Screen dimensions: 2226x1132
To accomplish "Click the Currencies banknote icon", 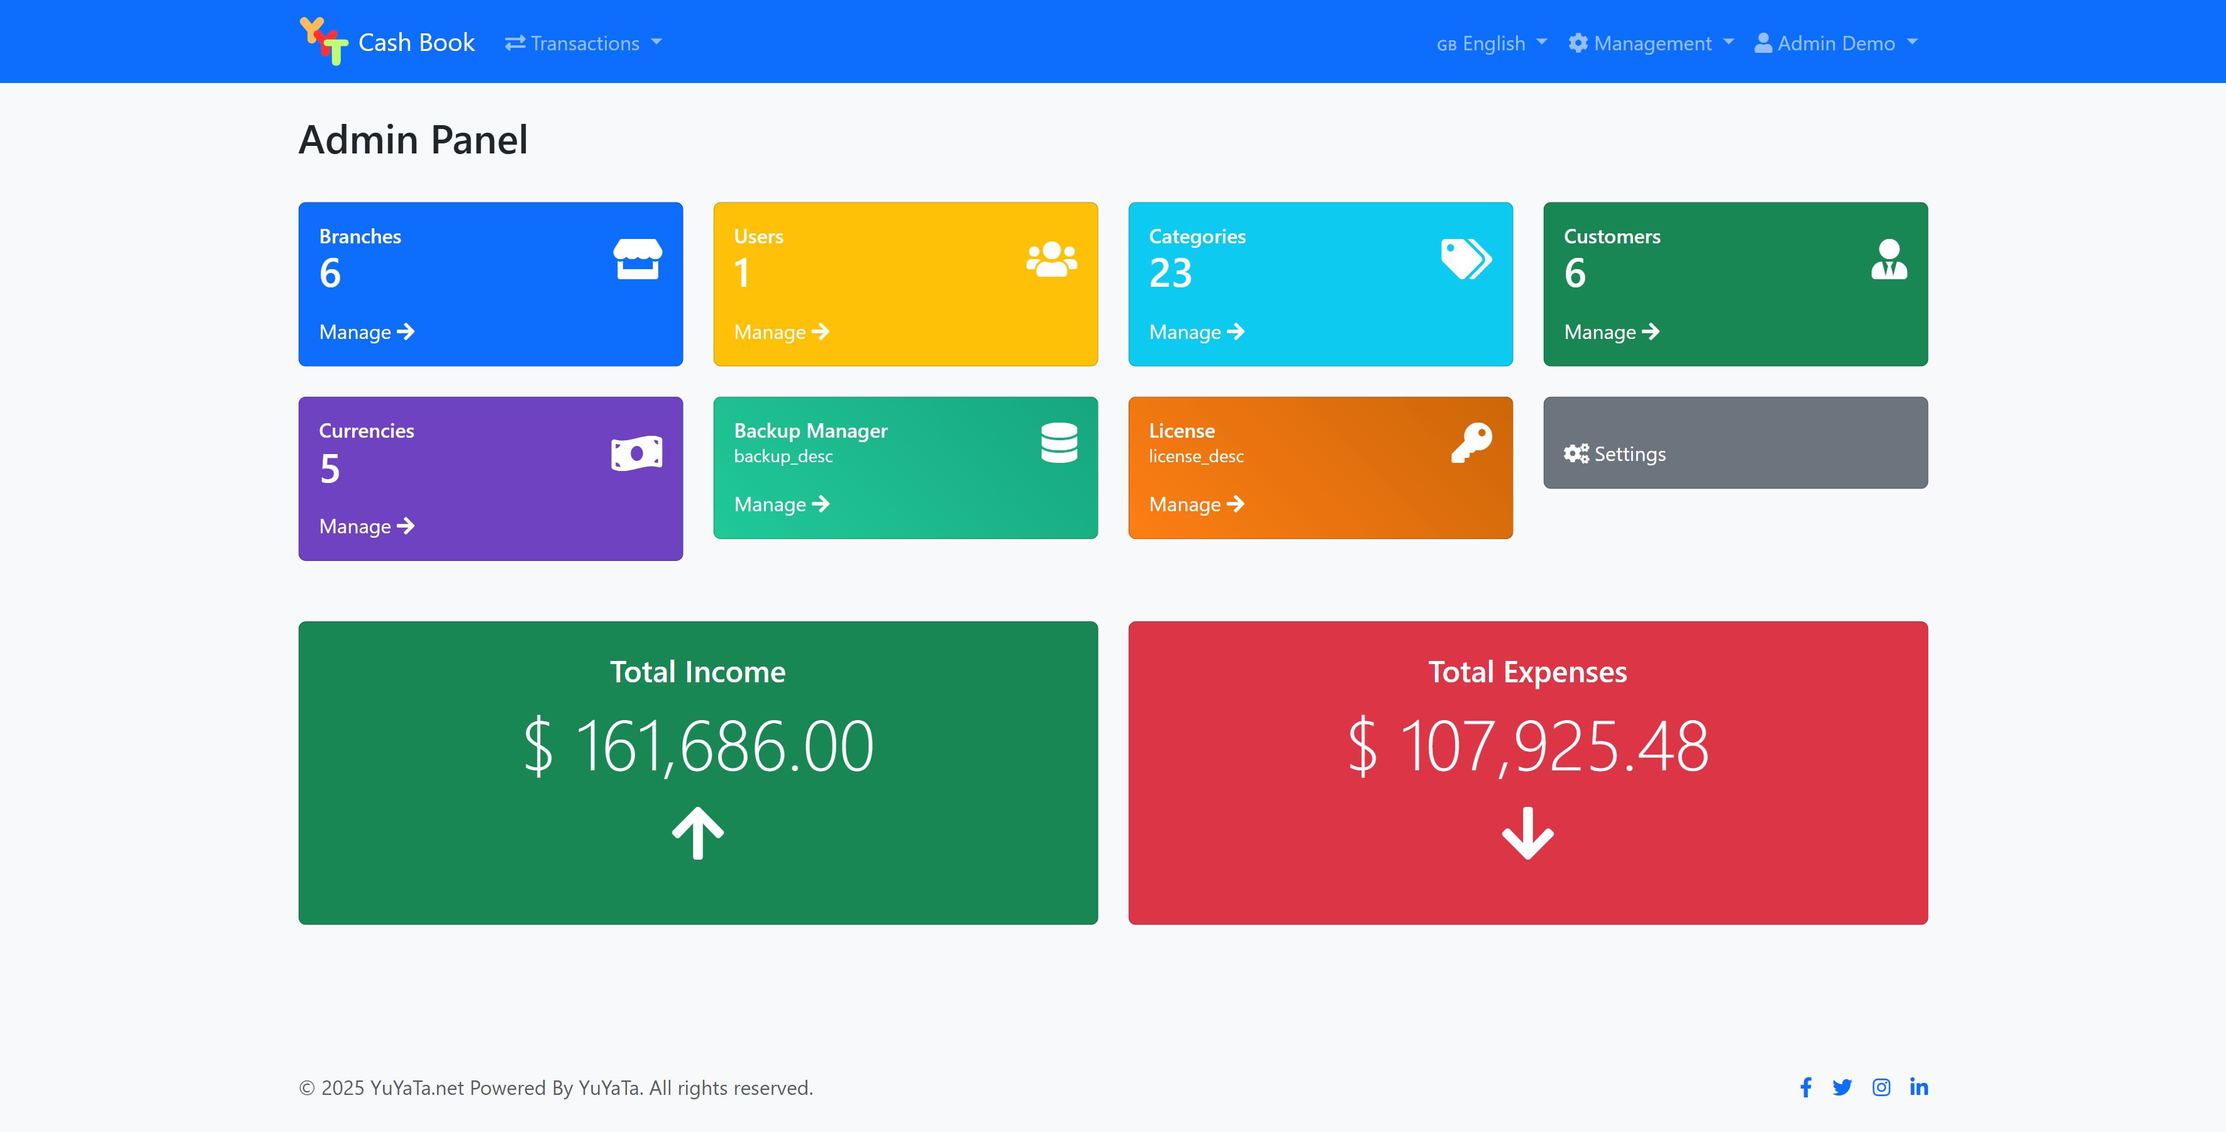I will [x=637, y=453].
